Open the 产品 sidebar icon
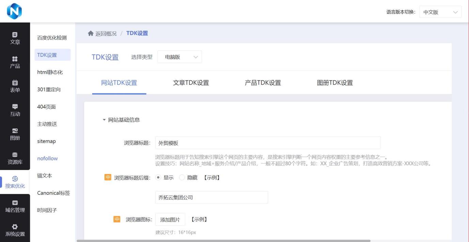Screen dimensions: 469x242 [x=15, y=62]
